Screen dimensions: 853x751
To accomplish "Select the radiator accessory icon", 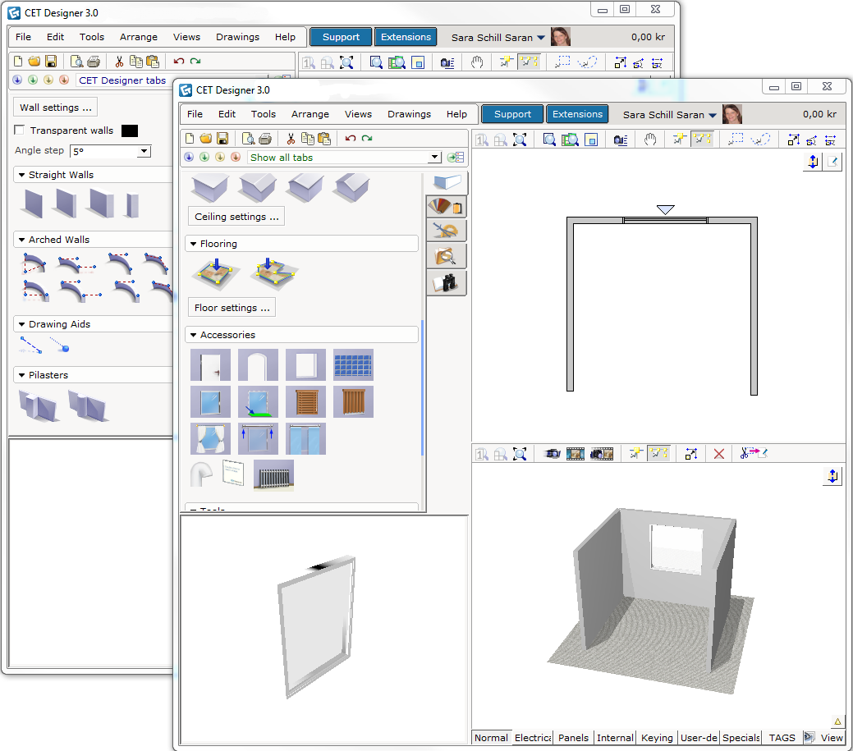I will point(273,476).
